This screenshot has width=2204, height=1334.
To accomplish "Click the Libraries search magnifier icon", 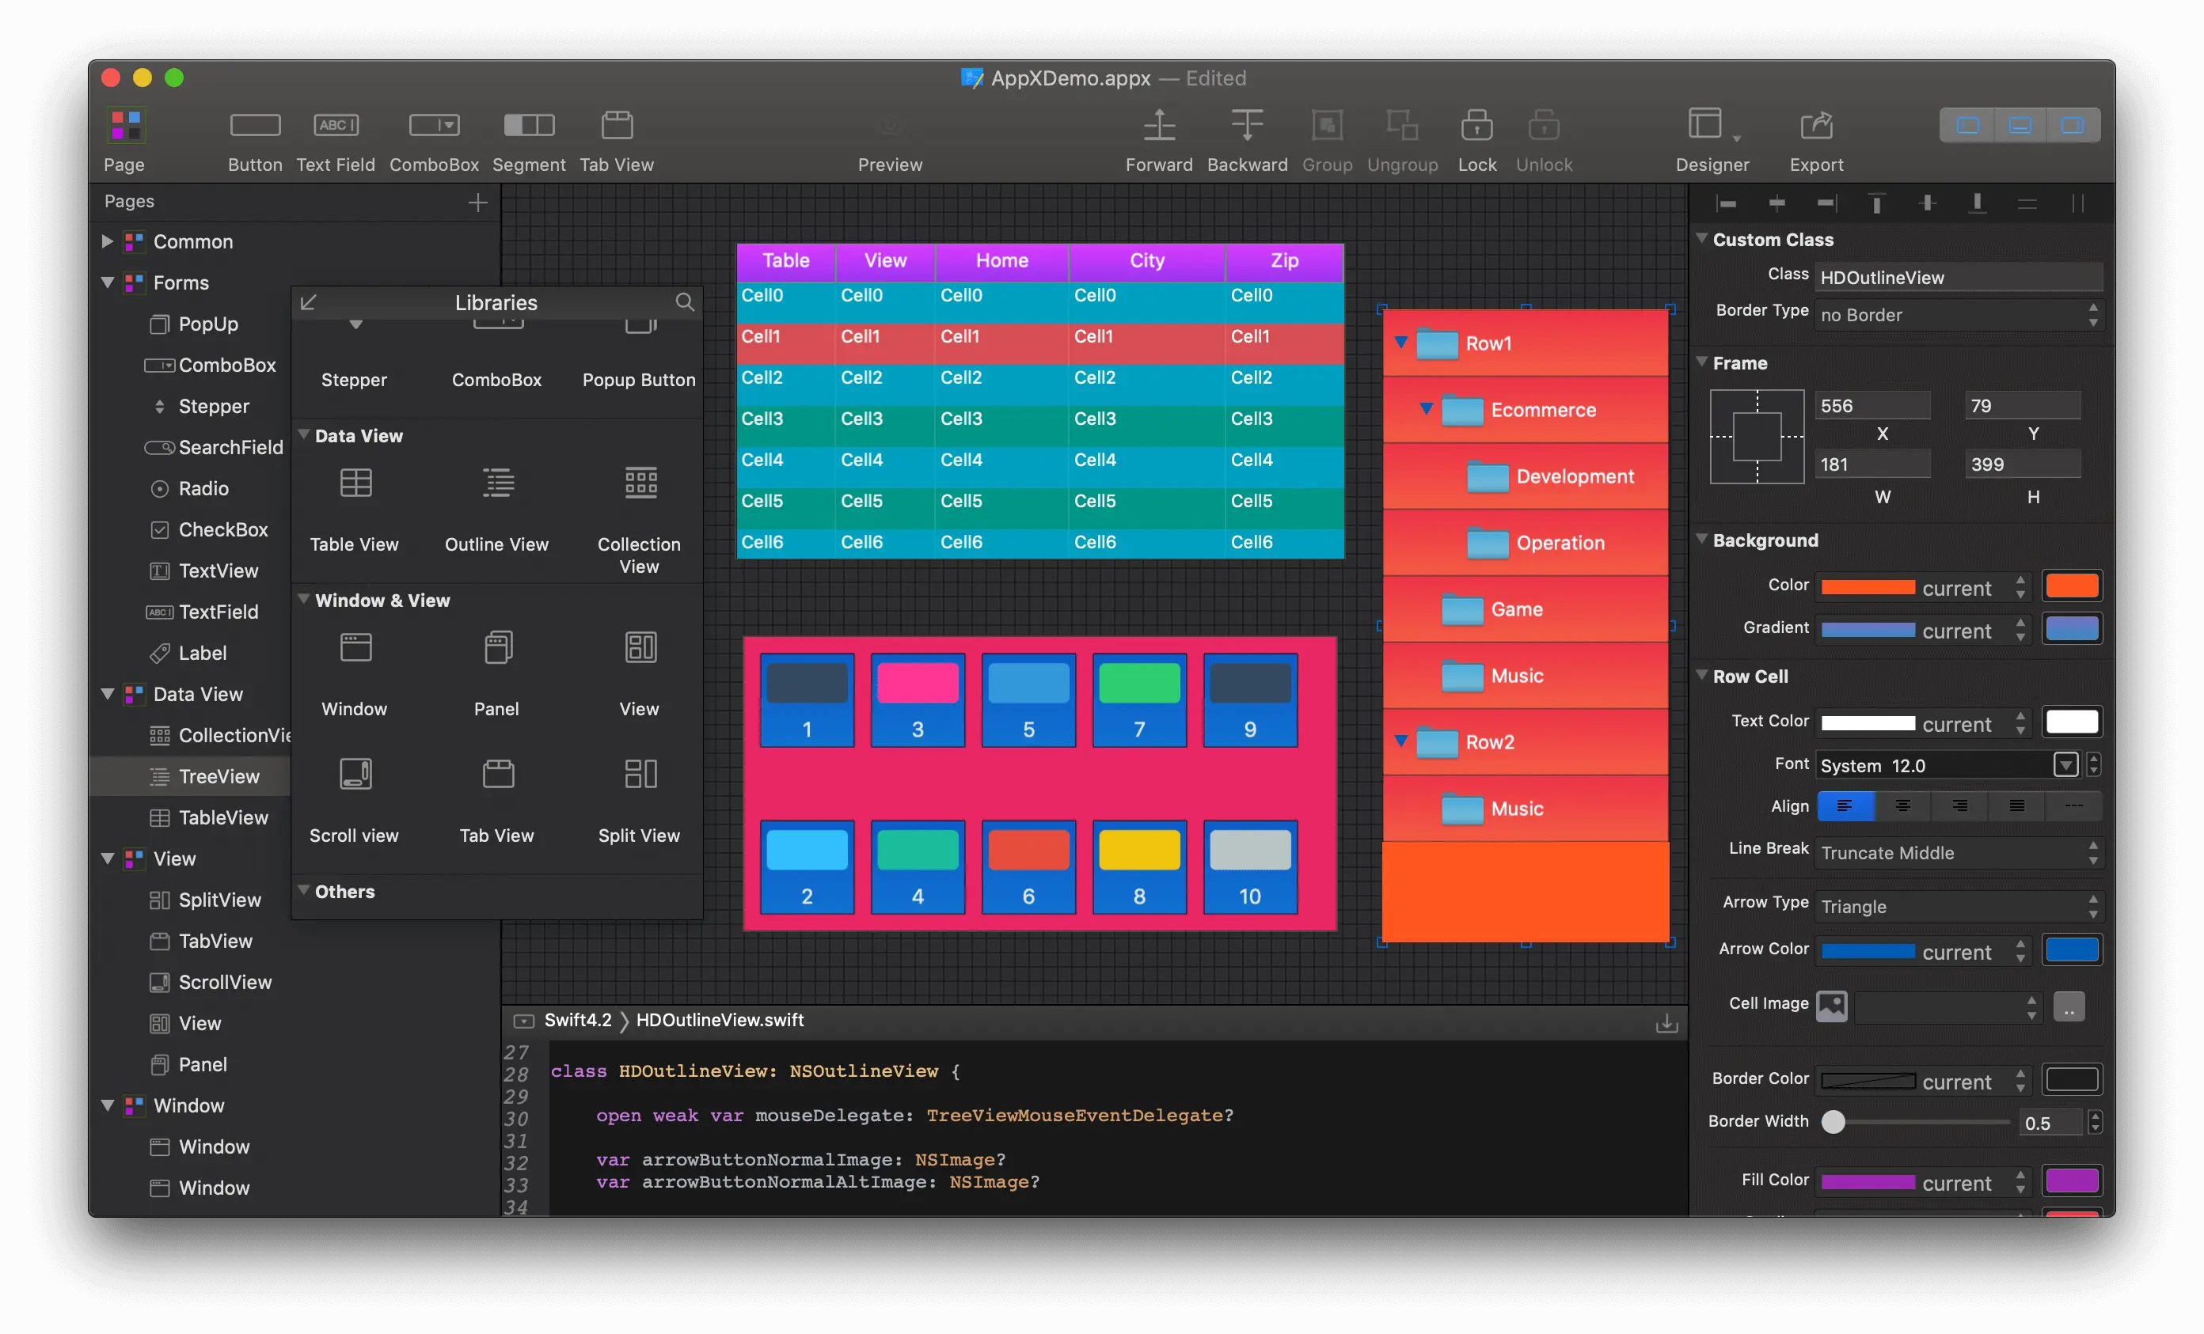I will click(x=684, y=302).
